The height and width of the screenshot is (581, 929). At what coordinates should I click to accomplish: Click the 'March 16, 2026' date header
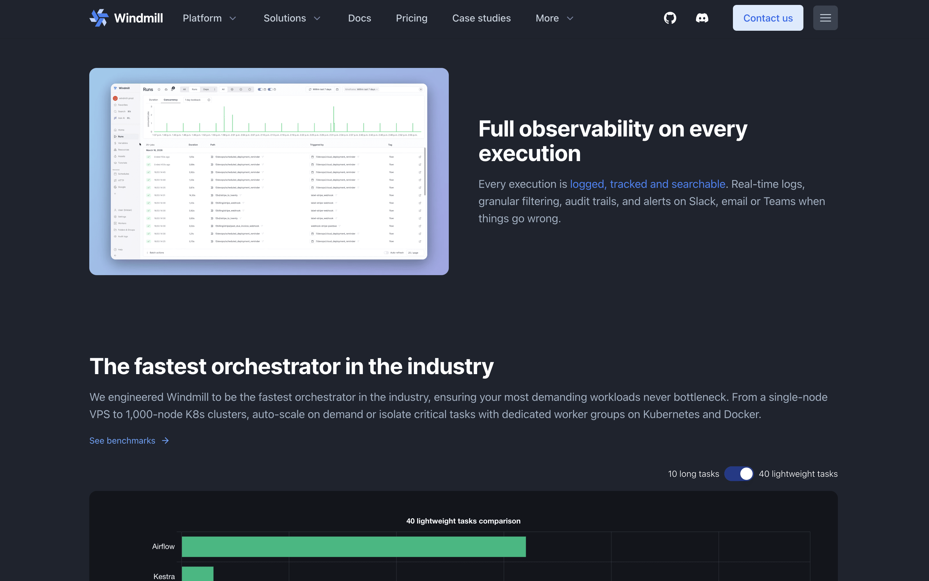point(154,150)
